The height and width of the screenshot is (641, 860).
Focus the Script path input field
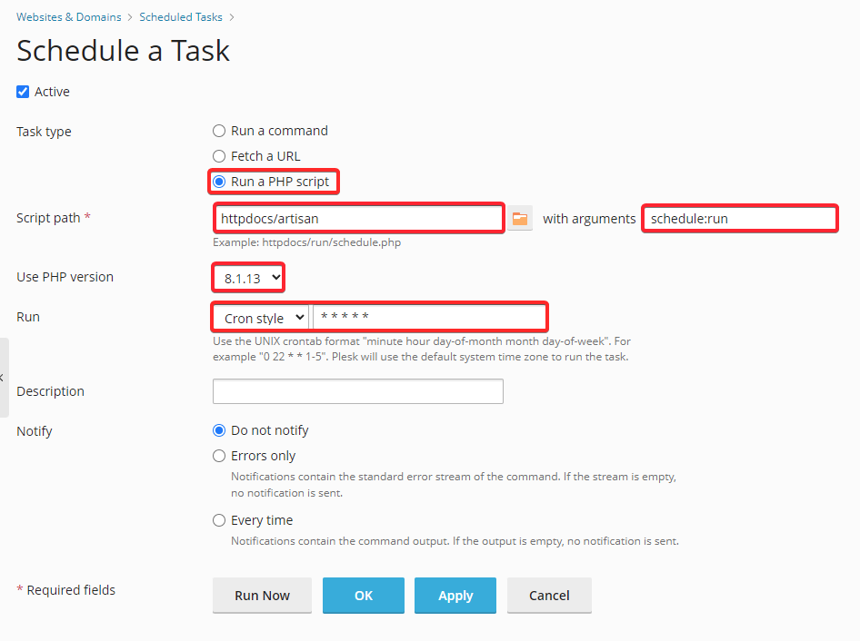[x=358, y=219]
